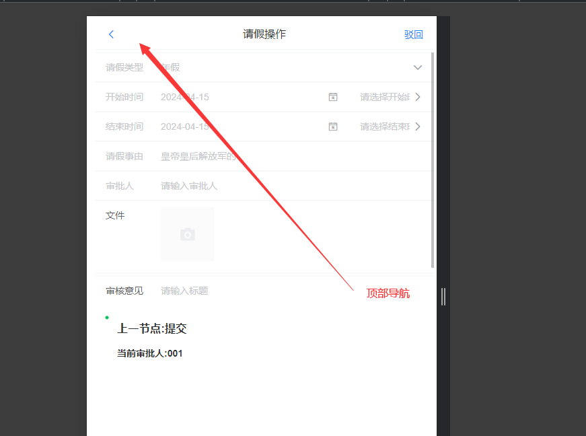Click the panel resize handle on the dark bar

443,297
